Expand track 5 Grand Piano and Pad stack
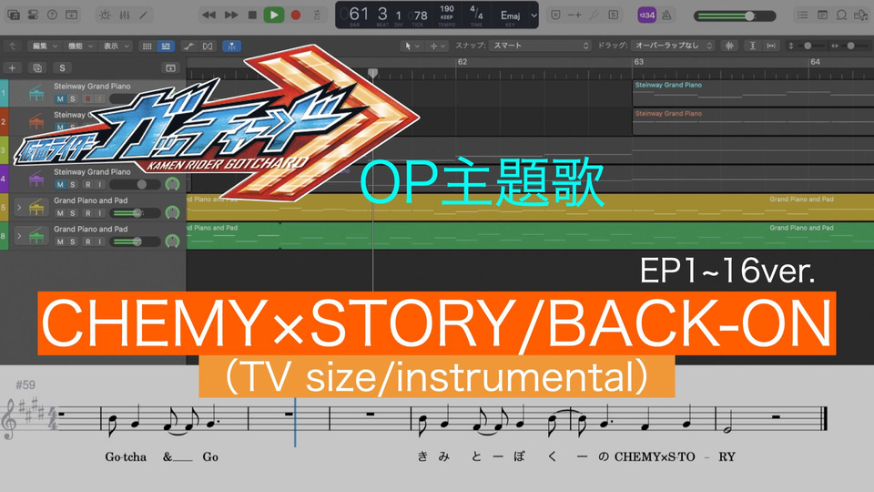Viewport: 874px width, 492px height. (19, 208)
